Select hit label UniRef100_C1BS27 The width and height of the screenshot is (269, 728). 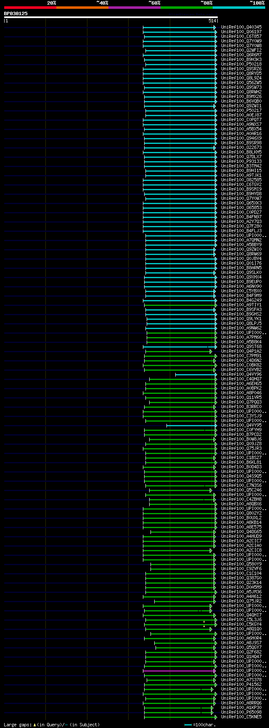[241, 458]
